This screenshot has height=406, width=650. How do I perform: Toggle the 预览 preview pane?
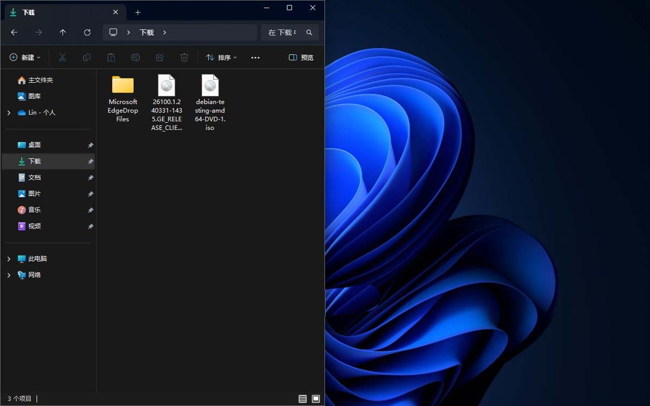[x=301, y=57]
